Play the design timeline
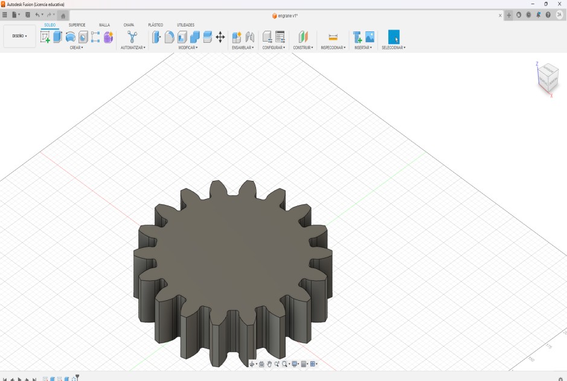 click(x=19, y=379)
